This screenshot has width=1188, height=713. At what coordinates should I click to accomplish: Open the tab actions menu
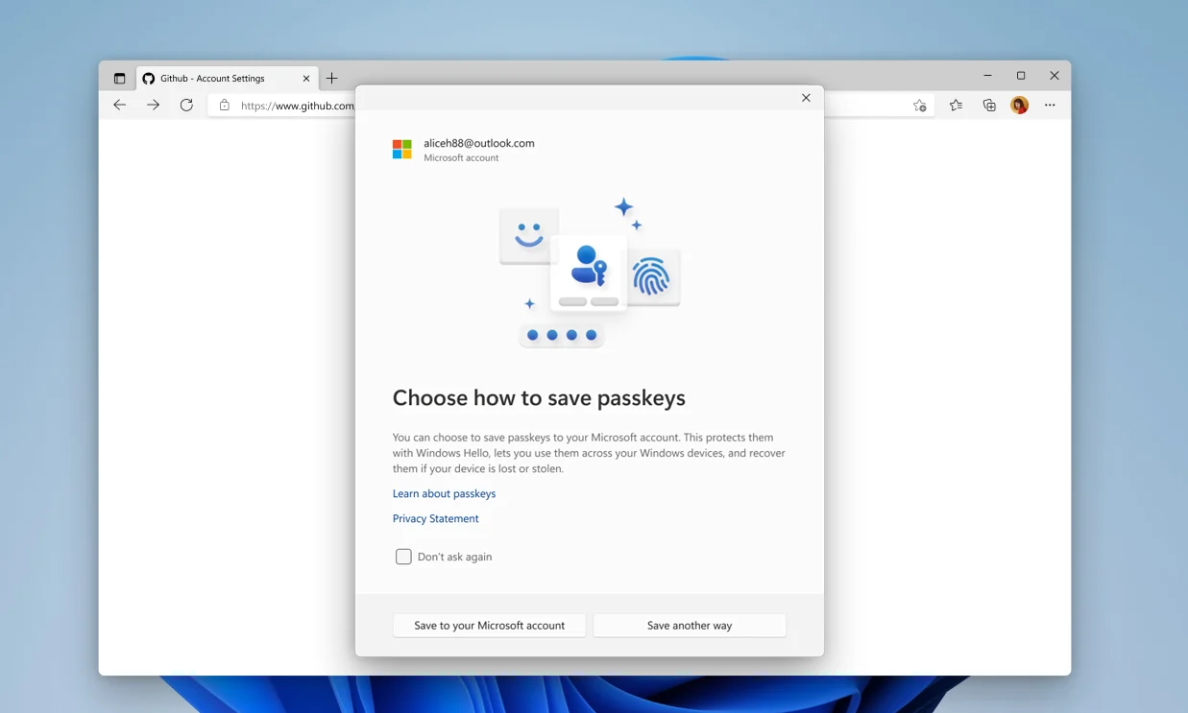(x=118, y=78)
